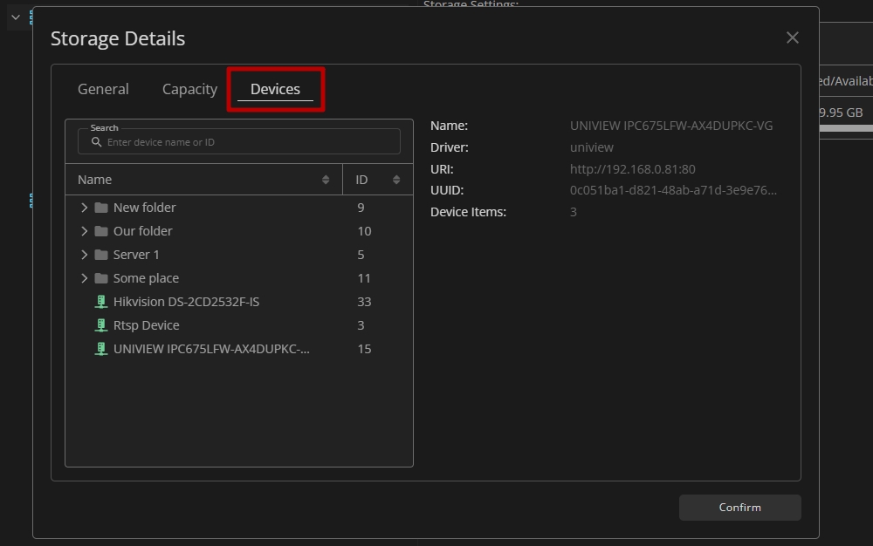Click the device search input field

click(x=239, y=142)
